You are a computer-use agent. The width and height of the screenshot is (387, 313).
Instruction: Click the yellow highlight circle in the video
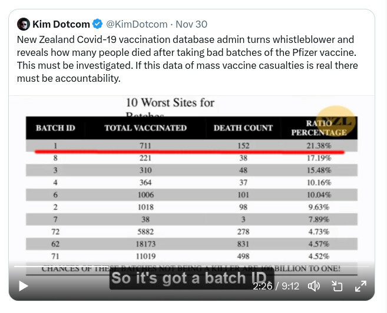point(337,119)
